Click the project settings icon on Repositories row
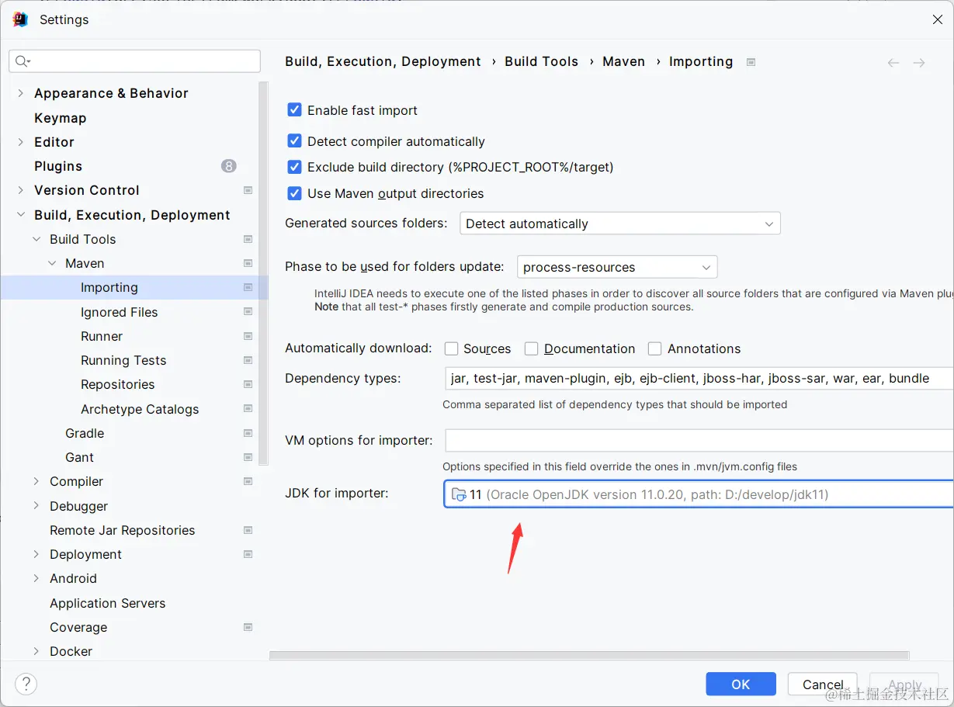 [x=248, y=384]
